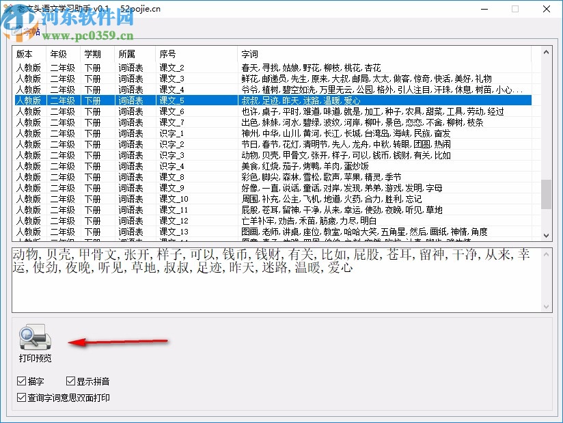Close the 语文学习助手 window
This screenshot has width=563, height=423.
(547, 9)
